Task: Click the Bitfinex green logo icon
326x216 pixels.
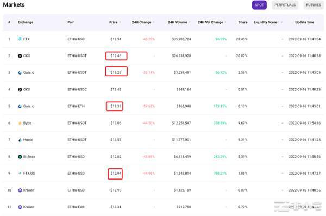Action: click(x=20, y=157)
